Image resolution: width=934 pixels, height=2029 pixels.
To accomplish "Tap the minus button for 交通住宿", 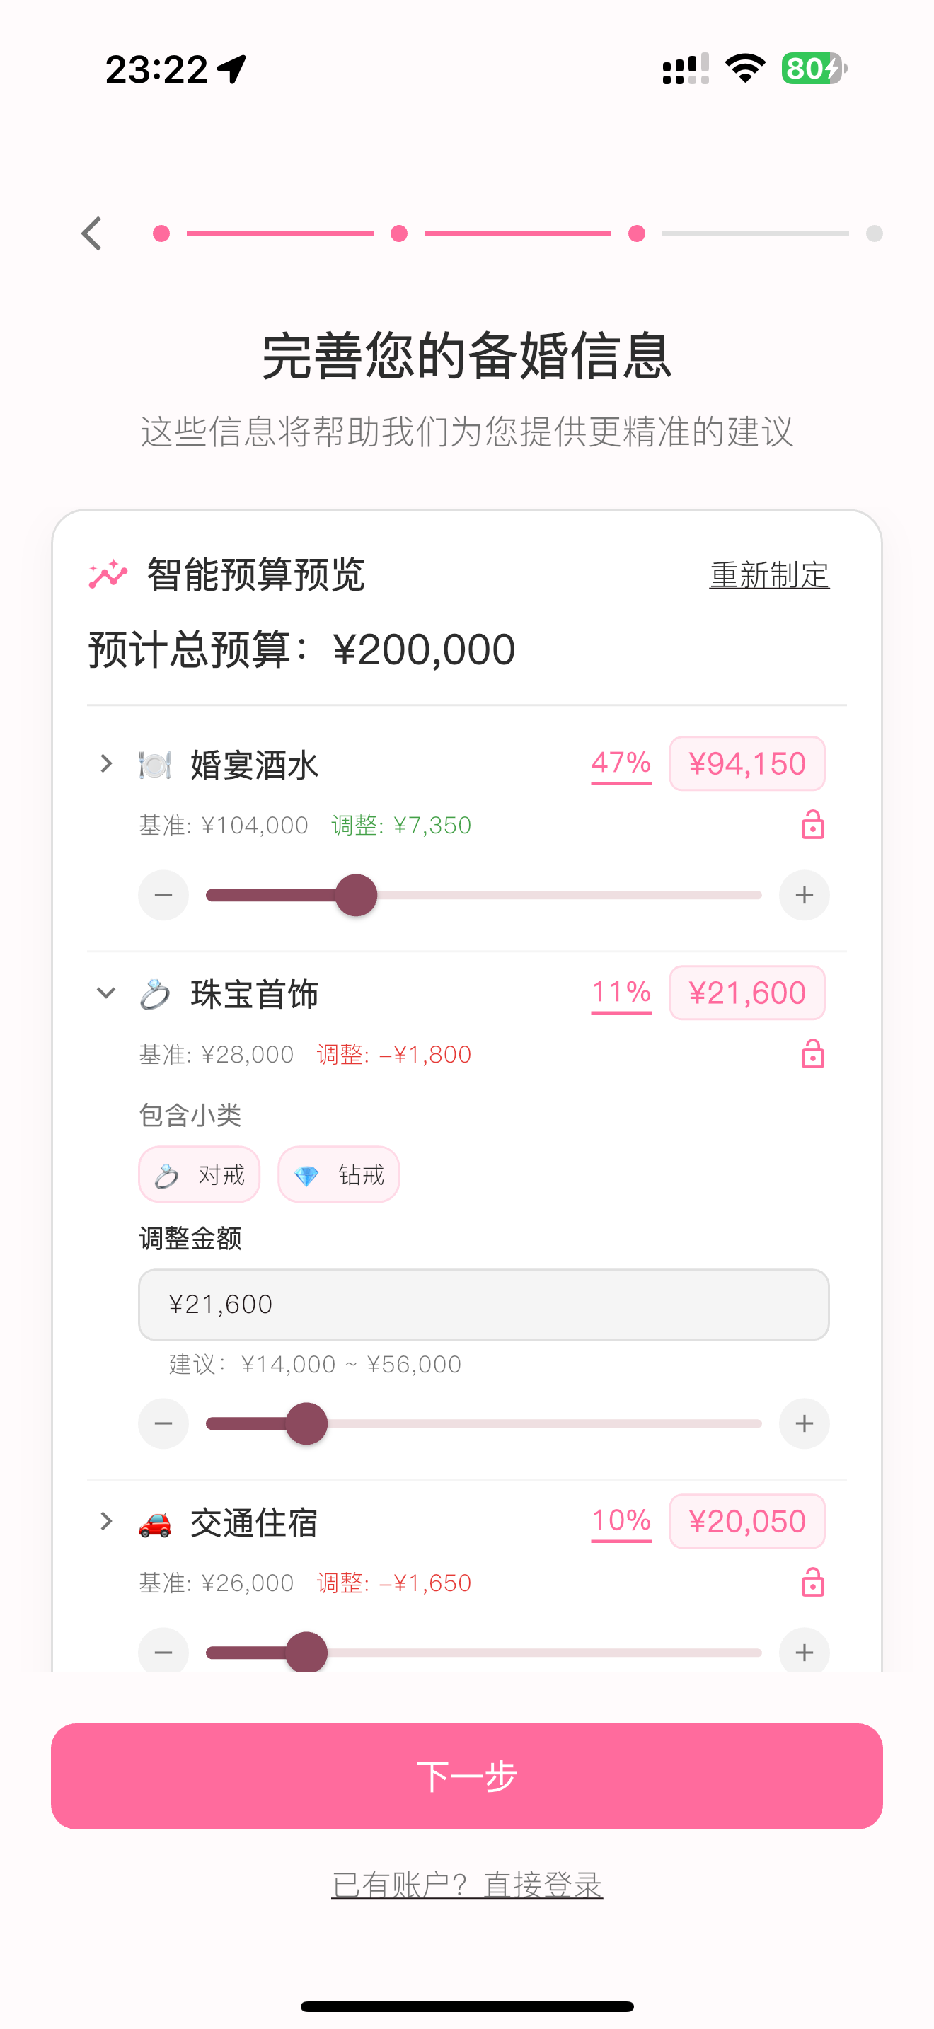I will point(163,1652).
